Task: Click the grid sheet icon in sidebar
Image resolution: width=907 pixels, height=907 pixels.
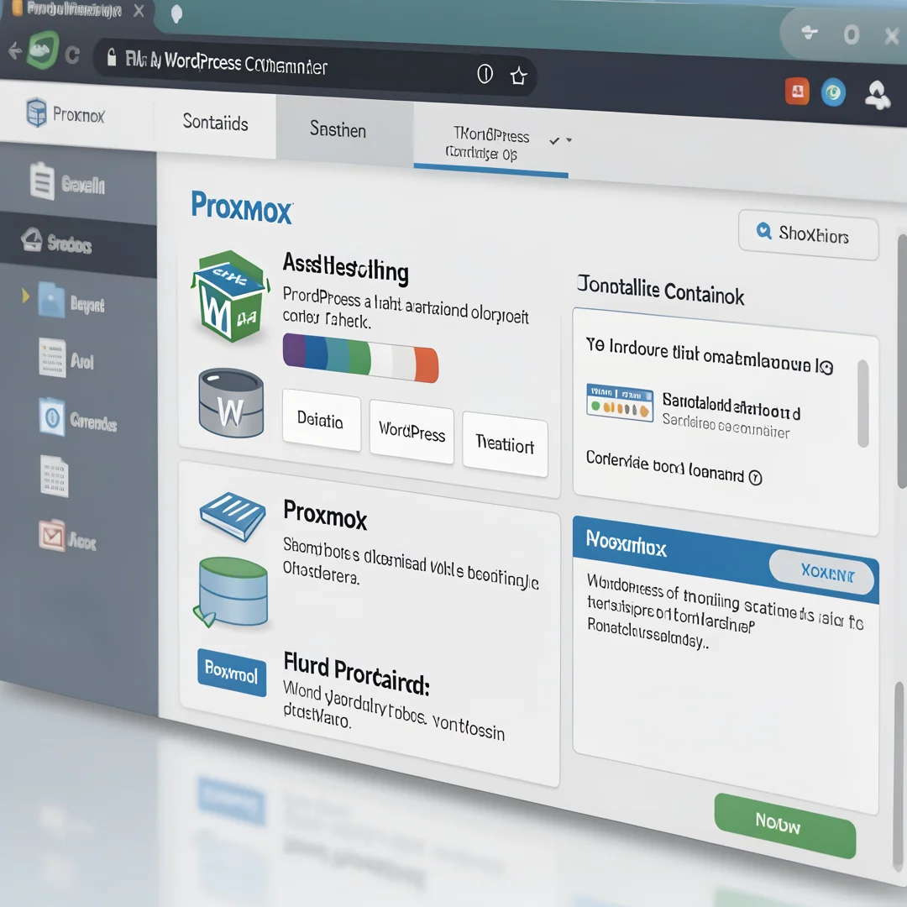Action: [55, 476]
